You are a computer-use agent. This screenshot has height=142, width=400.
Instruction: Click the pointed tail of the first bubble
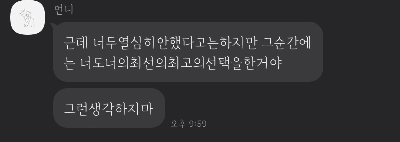(x=53, y=26)
